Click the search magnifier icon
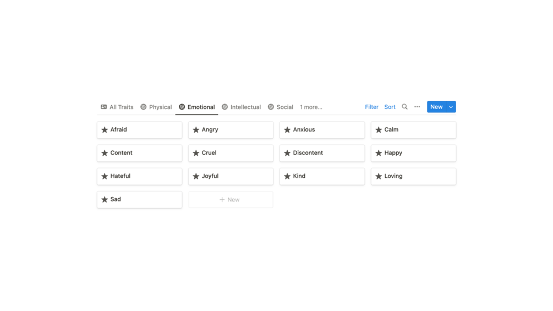This screenshot has width=553, height=311. click(404, 107)
